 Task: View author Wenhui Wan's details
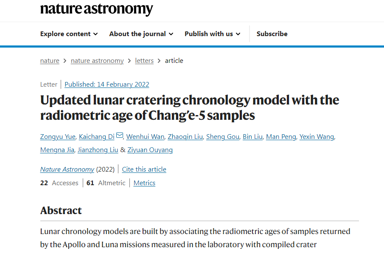coord(145,137)
